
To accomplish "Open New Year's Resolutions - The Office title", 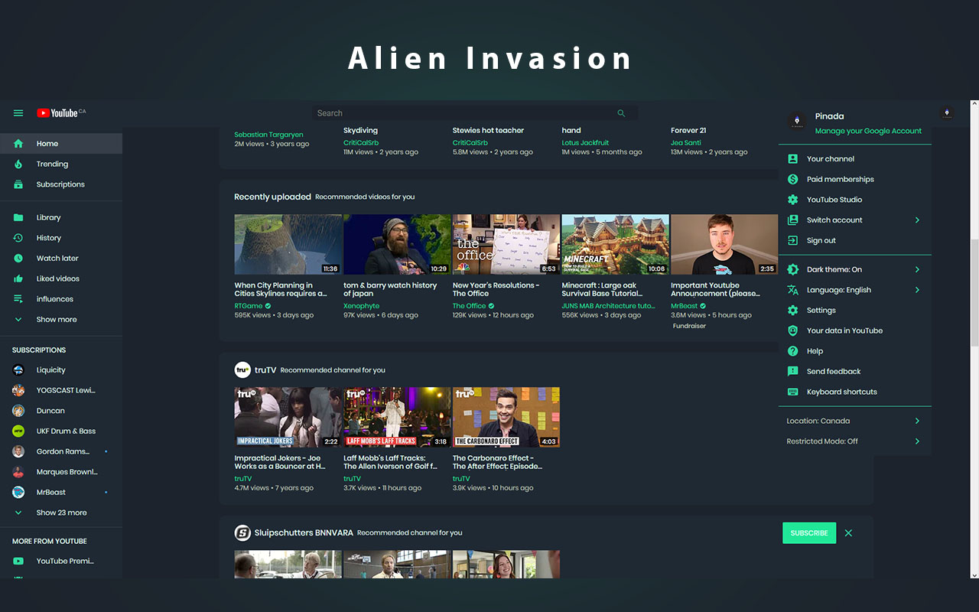I will (x=496, y=289).
